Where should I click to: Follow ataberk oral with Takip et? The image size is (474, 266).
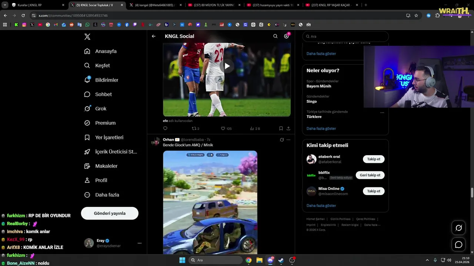374,159
